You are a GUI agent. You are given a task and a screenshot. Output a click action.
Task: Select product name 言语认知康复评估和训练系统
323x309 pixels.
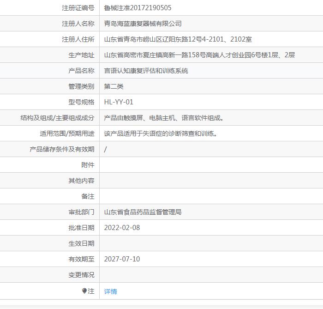pyautogui.click(x=146, y=71)
